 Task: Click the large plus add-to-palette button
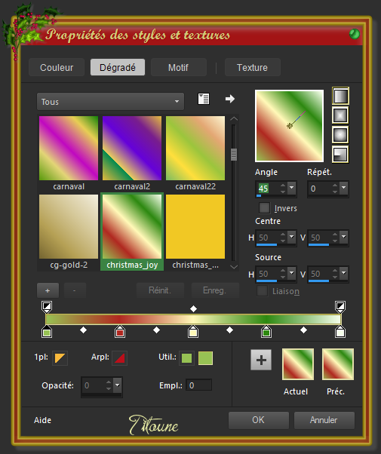coord(261,360)
